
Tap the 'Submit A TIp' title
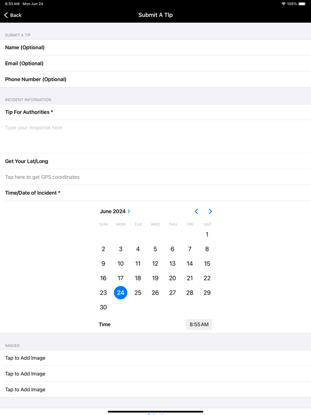point(155,15)
